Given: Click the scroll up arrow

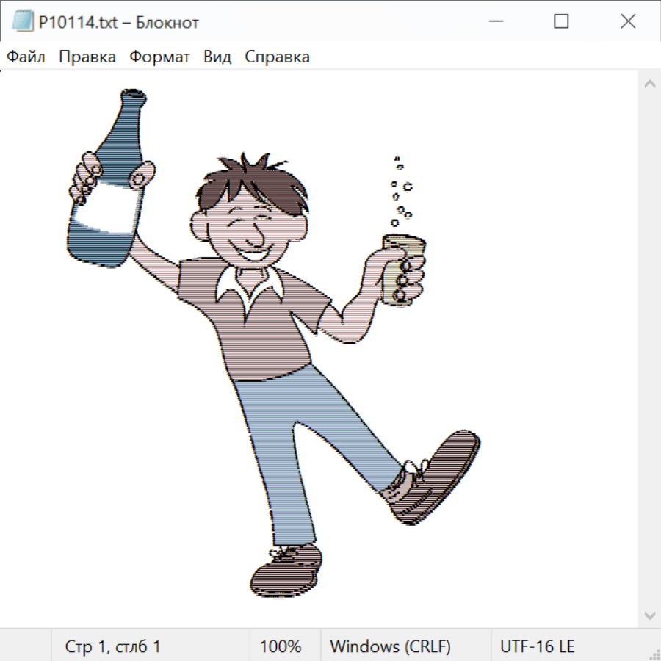Looking at the screenshot, I should coord(649,84).
